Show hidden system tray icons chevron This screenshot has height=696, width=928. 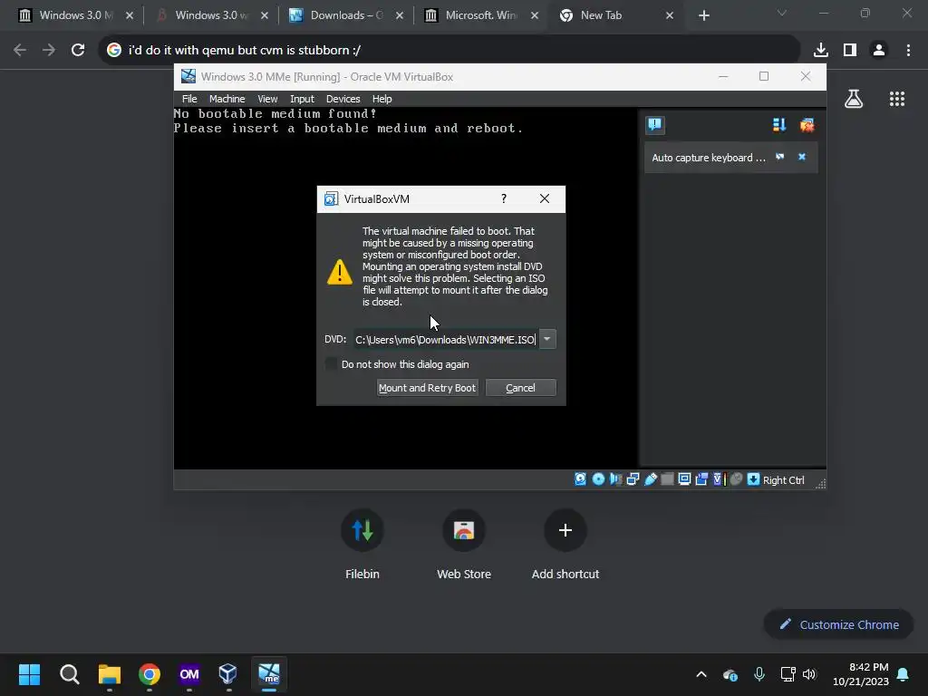pyautogui.click(x=701, y=674)
